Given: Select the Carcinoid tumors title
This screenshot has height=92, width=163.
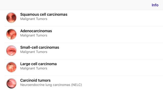Looking at the screenshot, I should coord(35,80).
